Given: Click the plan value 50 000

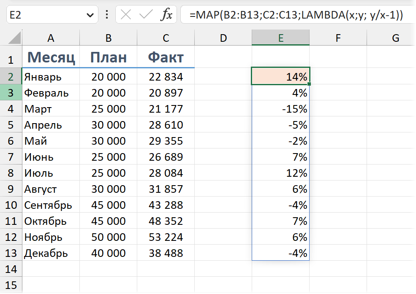Looking at the screenshot, I should point(108,237).
